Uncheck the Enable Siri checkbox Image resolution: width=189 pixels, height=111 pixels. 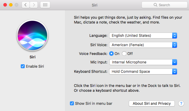23,66
